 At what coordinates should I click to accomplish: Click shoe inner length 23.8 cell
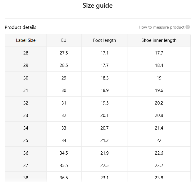[x=159, y=178]
